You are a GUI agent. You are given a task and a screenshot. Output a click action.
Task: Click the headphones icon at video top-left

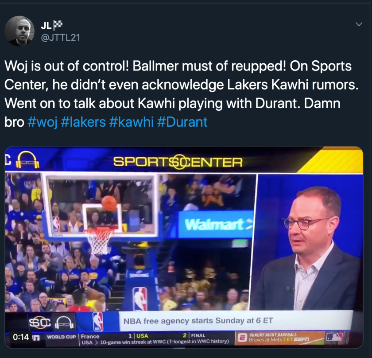[x=27, y=160]
